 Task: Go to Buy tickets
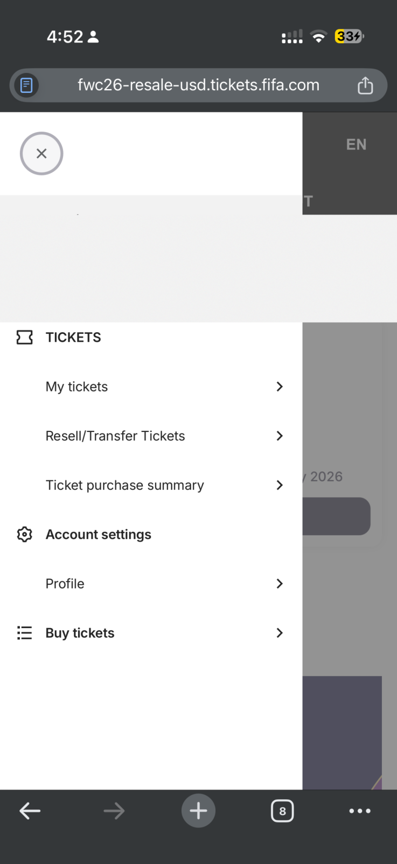(80, 633)
